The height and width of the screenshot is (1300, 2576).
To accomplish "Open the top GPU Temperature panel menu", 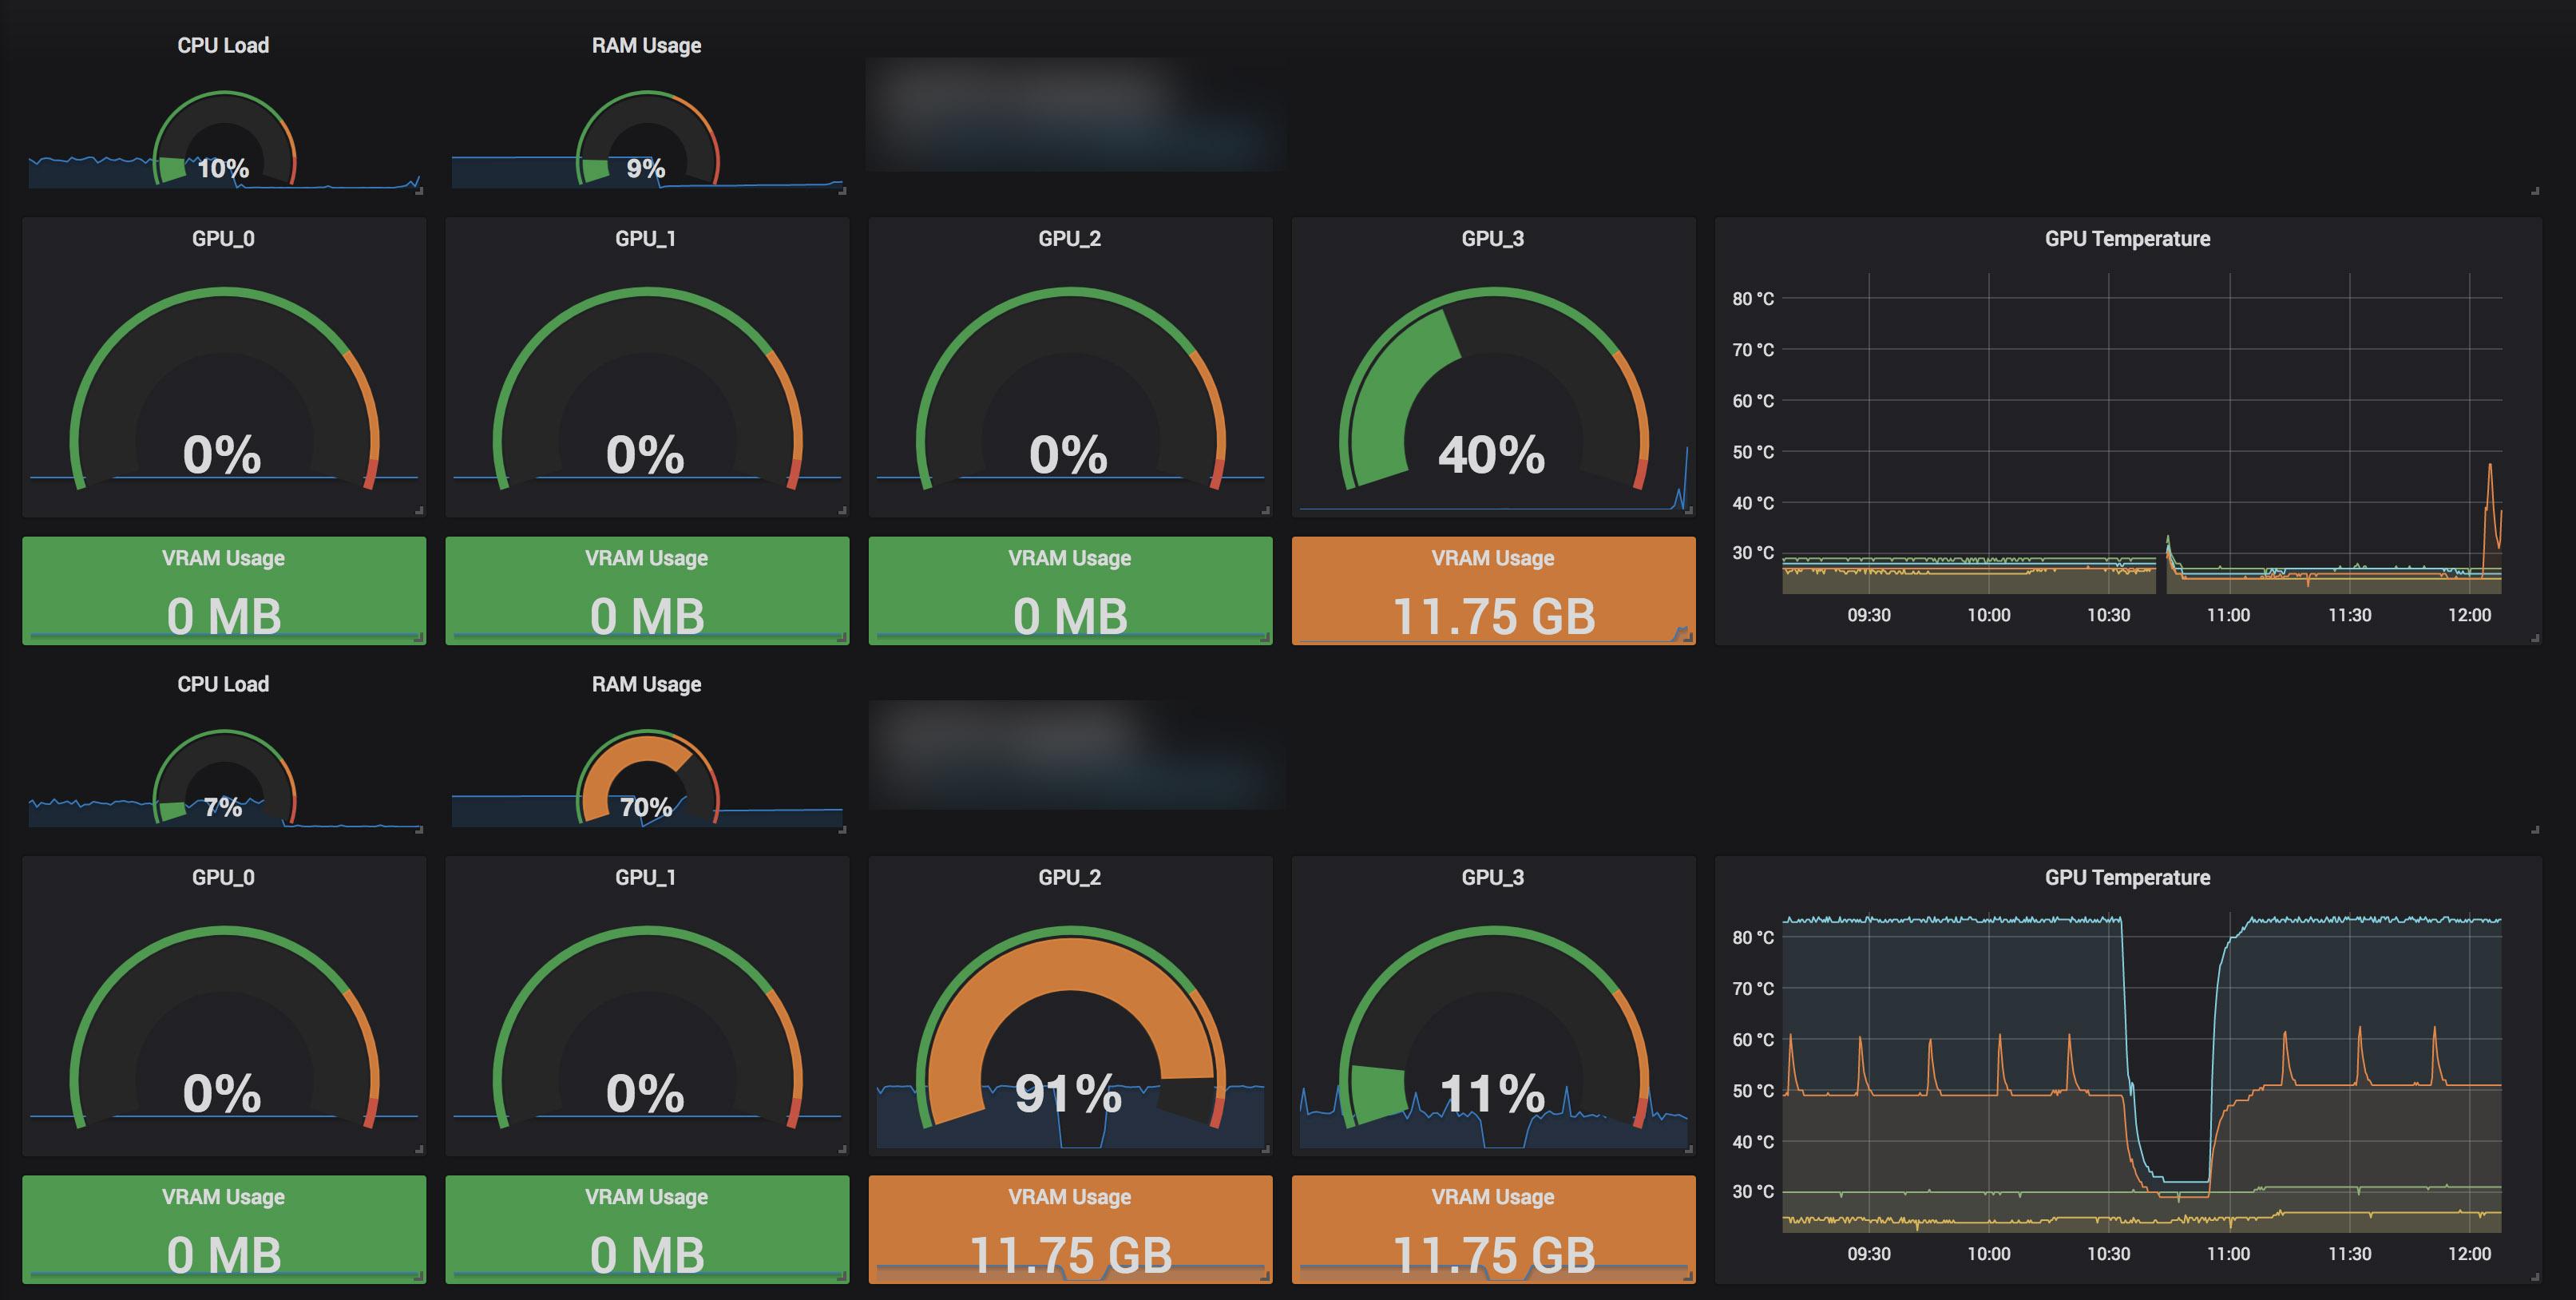I will (2124, 239).
